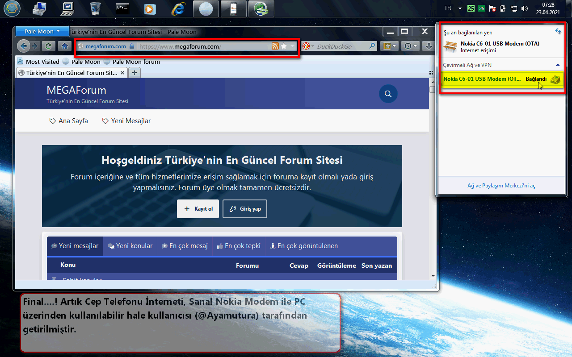Click the green 25 tray icon
The height and width of the screenshot is (357, 572).
click(x=471, y=8)
